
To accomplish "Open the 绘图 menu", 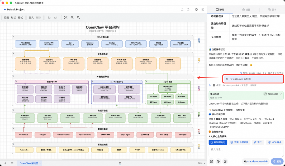I will point(6,18).
